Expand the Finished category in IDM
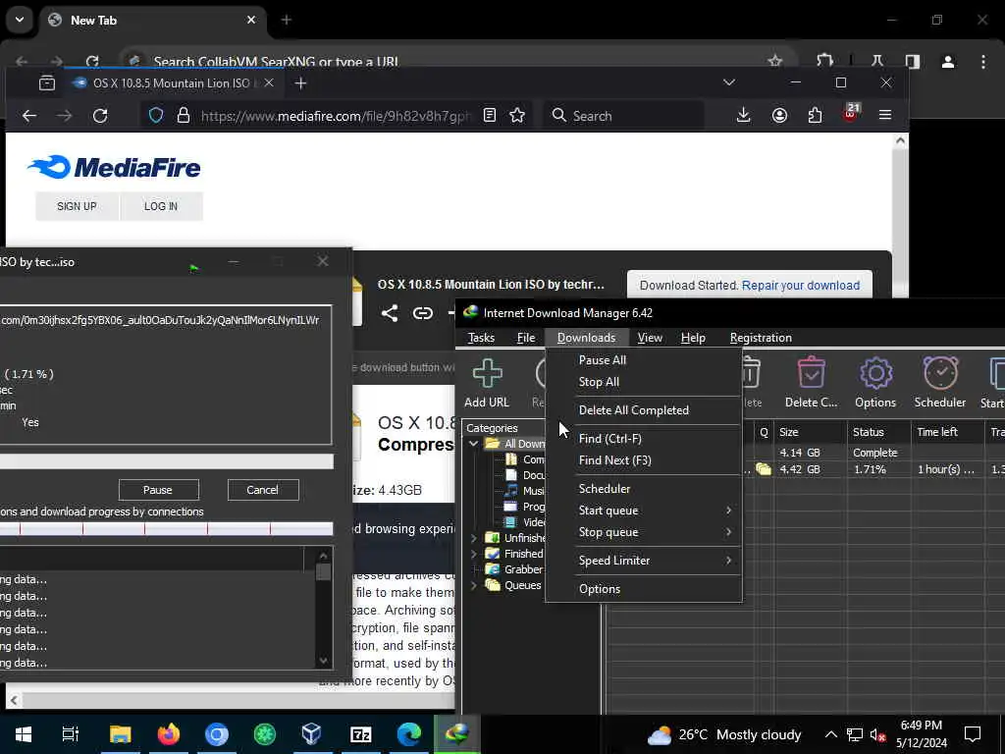 (474, 554)
